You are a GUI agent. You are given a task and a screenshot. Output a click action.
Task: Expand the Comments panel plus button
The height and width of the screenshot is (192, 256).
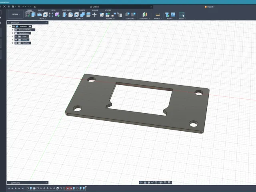[x=46, y=183]
